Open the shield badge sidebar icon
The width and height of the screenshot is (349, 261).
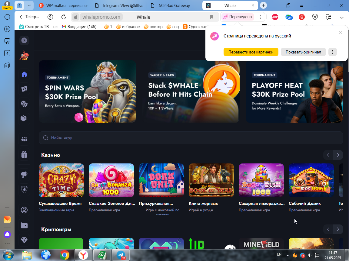point(24,189)
